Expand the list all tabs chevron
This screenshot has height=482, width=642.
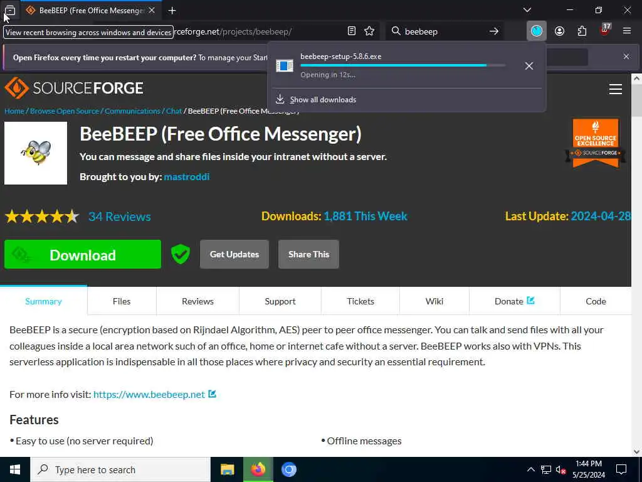coord(527,10)
